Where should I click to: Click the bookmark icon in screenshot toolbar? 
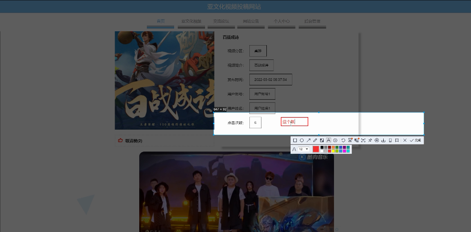click(397, 140)
